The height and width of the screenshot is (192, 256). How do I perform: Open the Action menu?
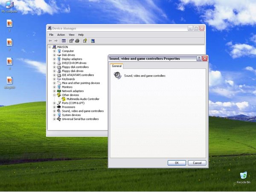61,35
